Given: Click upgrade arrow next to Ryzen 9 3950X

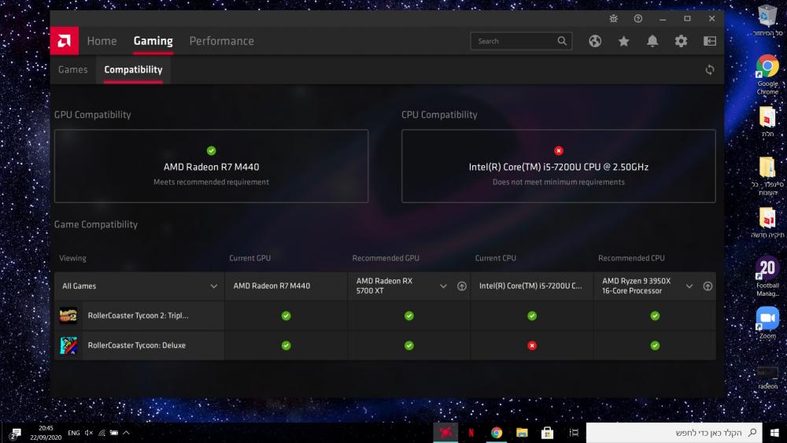Looking at the screenshot, I should (708, 286).
